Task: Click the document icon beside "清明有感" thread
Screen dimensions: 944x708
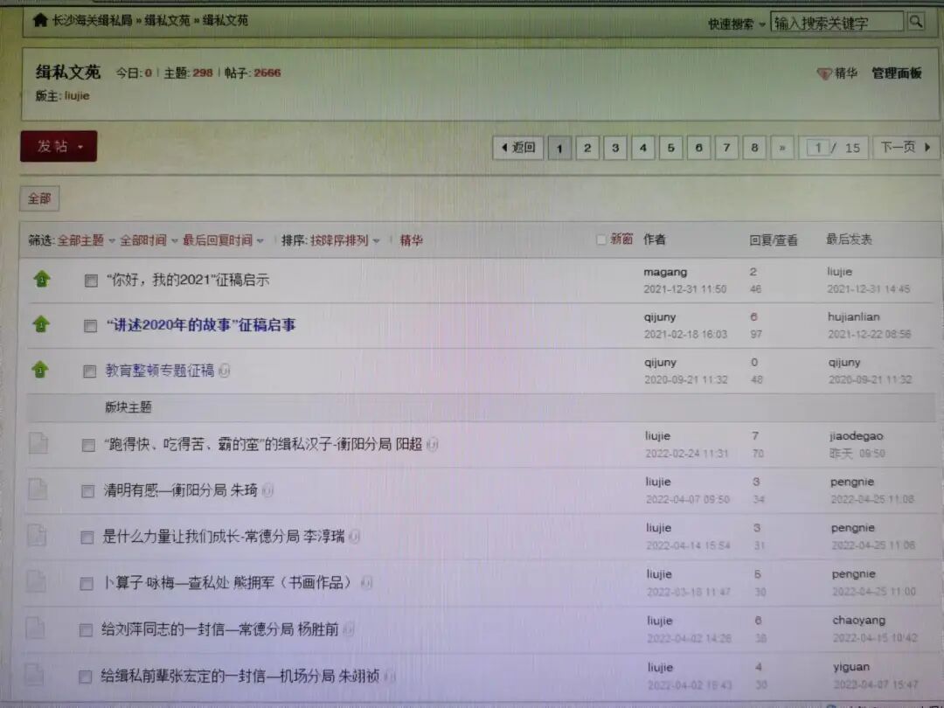Action: 38,490
